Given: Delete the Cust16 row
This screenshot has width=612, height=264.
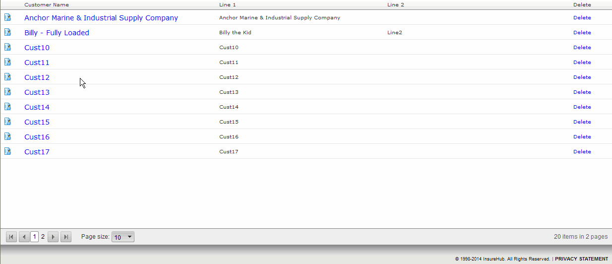Looking at the screenshot, I should point(582,136).
